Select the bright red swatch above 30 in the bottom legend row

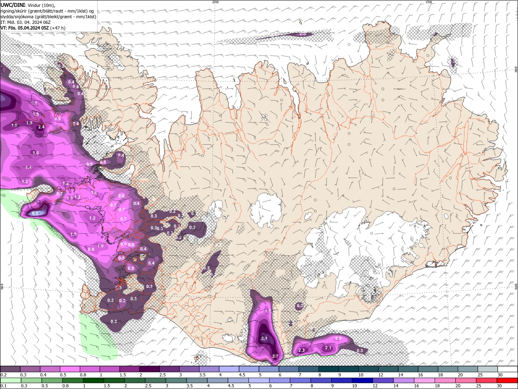click(507, 380)
